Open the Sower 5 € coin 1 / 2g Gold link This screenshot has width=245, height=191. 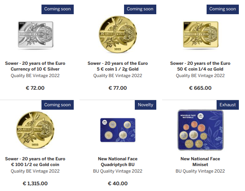118,66
